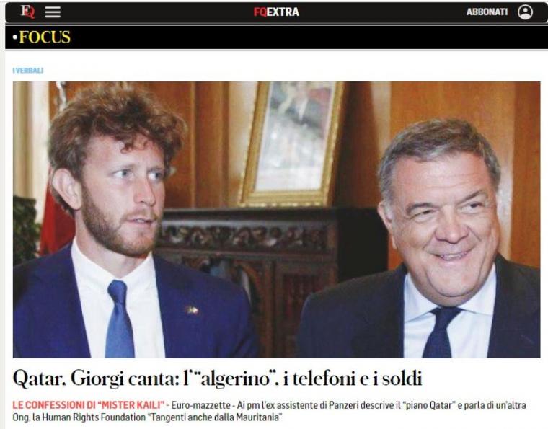Click the red 'LE CONFESSIONI DI MISTER KAILI' kicker
The width and height of the screenshot is (548, 429).
click(89, 405)
